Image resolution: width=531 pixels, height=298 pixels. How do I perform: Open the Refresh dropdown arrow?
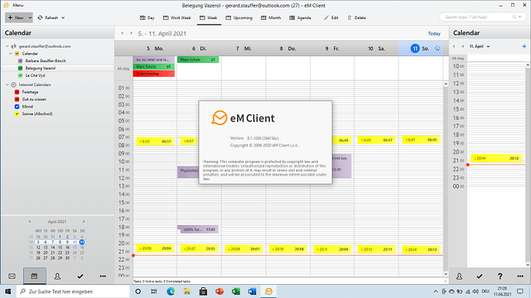point(63,18)
